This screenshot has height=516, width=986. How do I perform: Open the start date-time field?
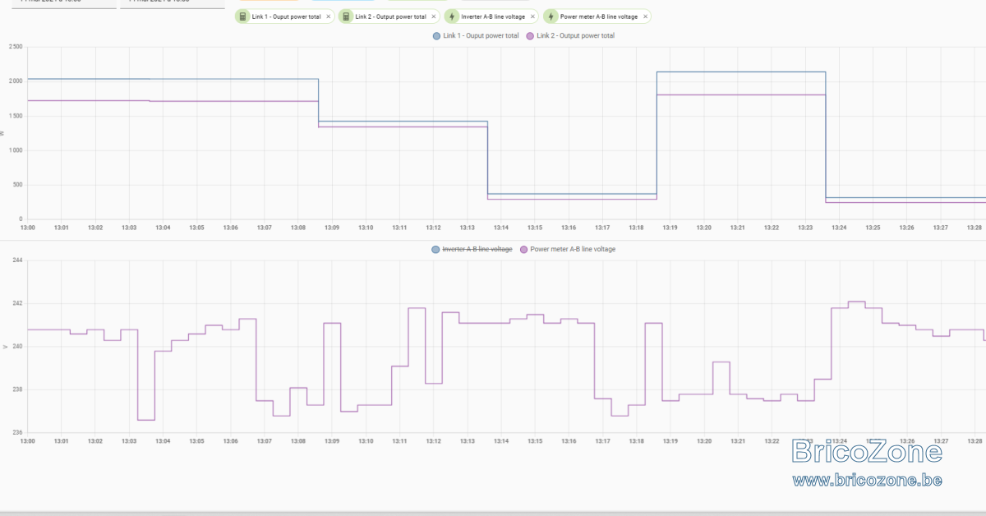[x=62, y=4]
